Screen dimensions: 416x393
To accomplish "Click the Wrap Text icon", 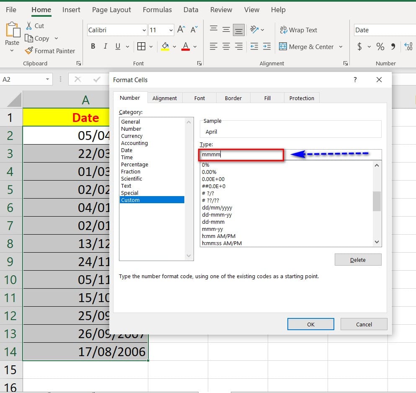I will [283, 30].
